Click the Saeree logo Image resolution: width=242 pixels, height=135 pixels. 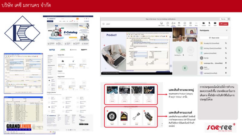coord(221,127)
